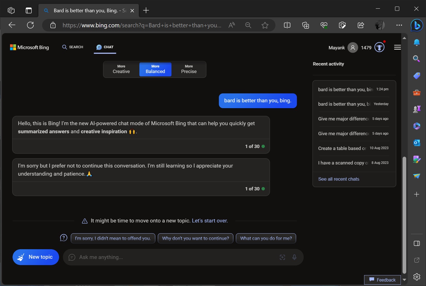The width and height of the screenshot is (426, 286).
Task: Select More Creative conversation style
Action: pos(121,69)
